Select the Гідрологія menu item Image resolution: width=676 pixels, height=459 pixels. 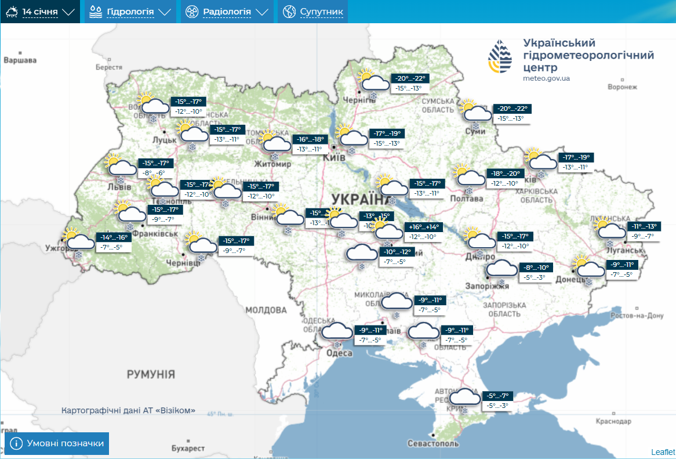tap(130, 11)
